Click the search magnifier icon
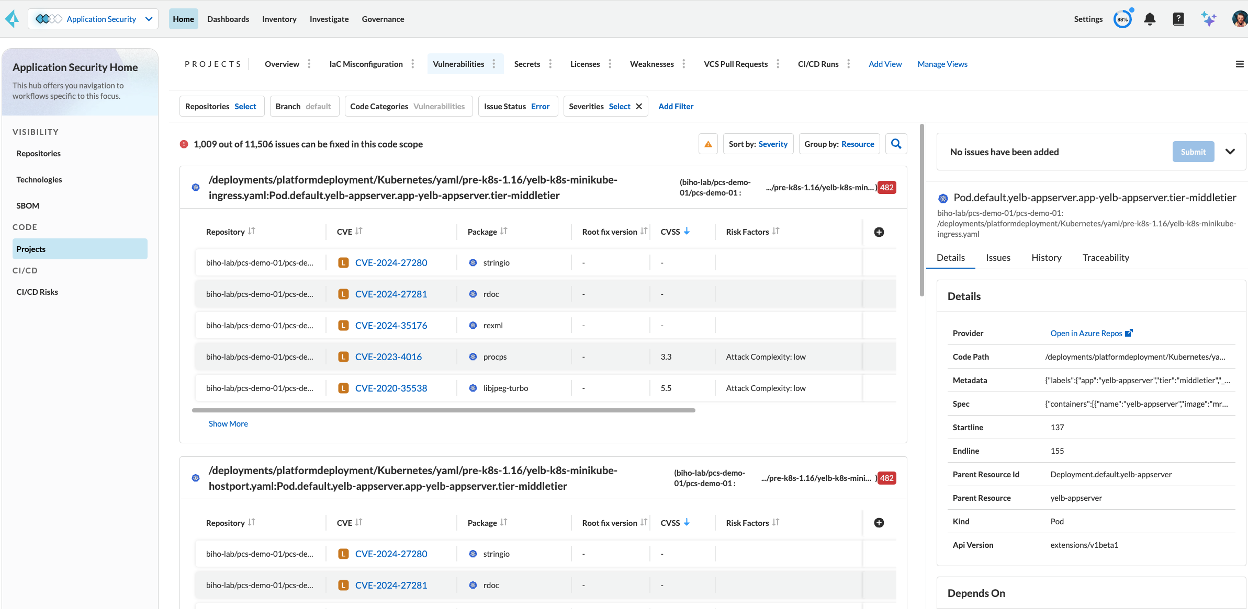Viewport: 1248px width, 609px height. tap(896, 144)
